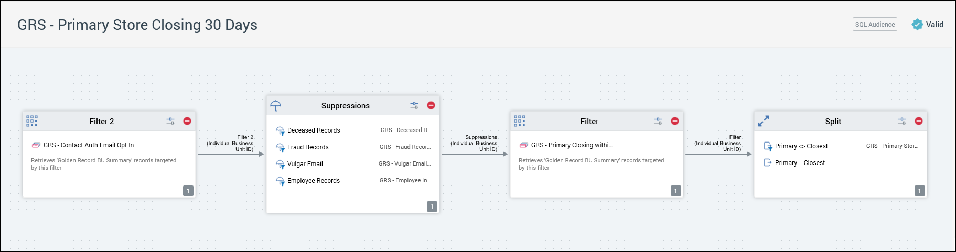The height and width of the screenshot is (252, 956).
Task: Select Employee Records suppression entry
Action: click(313, 181)
